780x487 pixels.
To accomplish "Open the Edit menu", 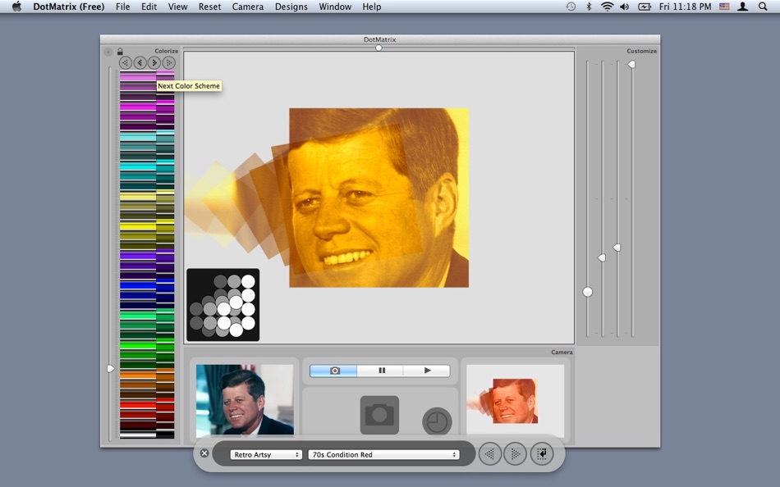I will click(149, 7).
